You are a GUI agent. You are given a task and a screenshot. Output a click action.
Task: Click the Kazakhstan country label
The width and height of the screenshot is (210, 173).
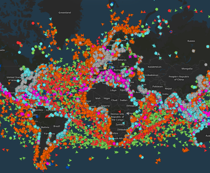pos(155,67)
